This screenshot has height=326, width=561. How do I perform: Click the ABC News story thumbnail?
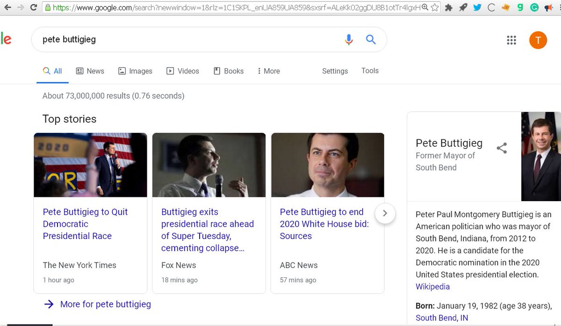pos(328,165)
